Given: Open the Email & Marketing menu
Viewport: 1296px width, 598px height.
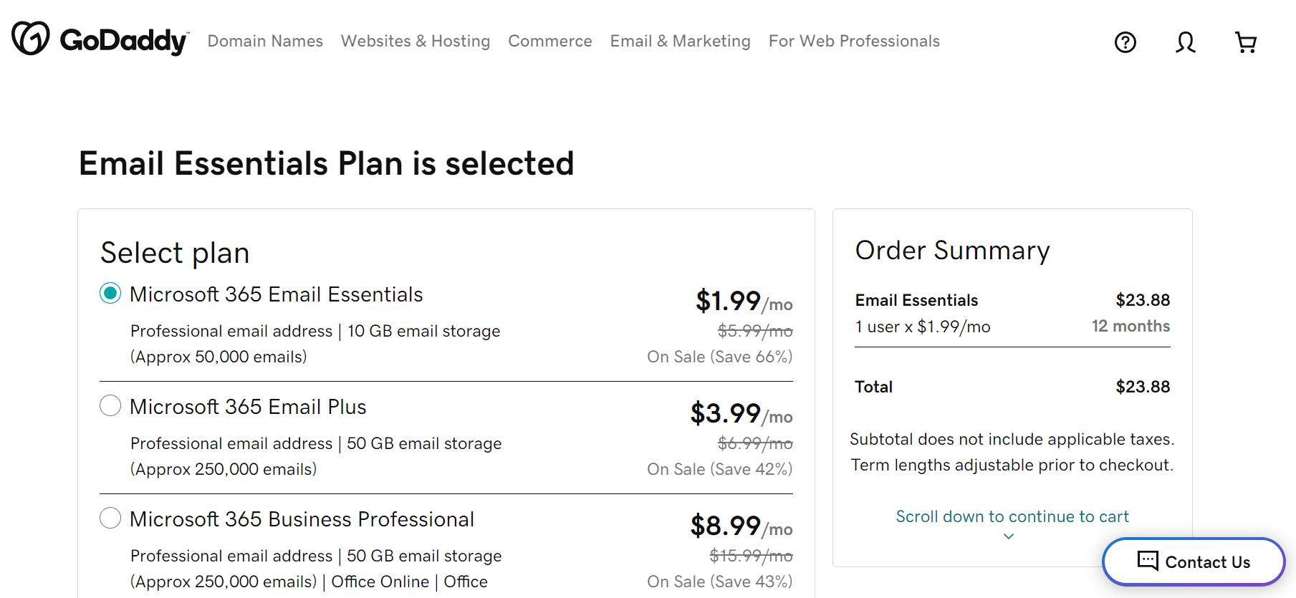Looking at the screenshot, I should (680, 42).
